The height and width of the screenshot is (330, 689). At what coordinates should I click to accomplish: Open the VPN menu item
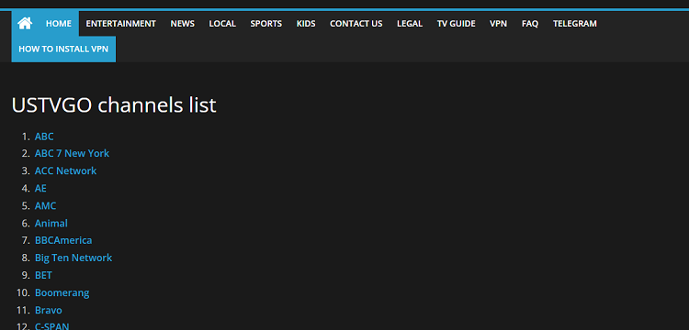[x=498, y=24]
